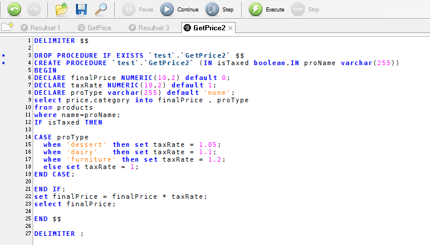The width and height of the screenshot is (430, 245).
Task: Click the Pause debugging button
Action: pyautogui.click(x=138, y=9)
